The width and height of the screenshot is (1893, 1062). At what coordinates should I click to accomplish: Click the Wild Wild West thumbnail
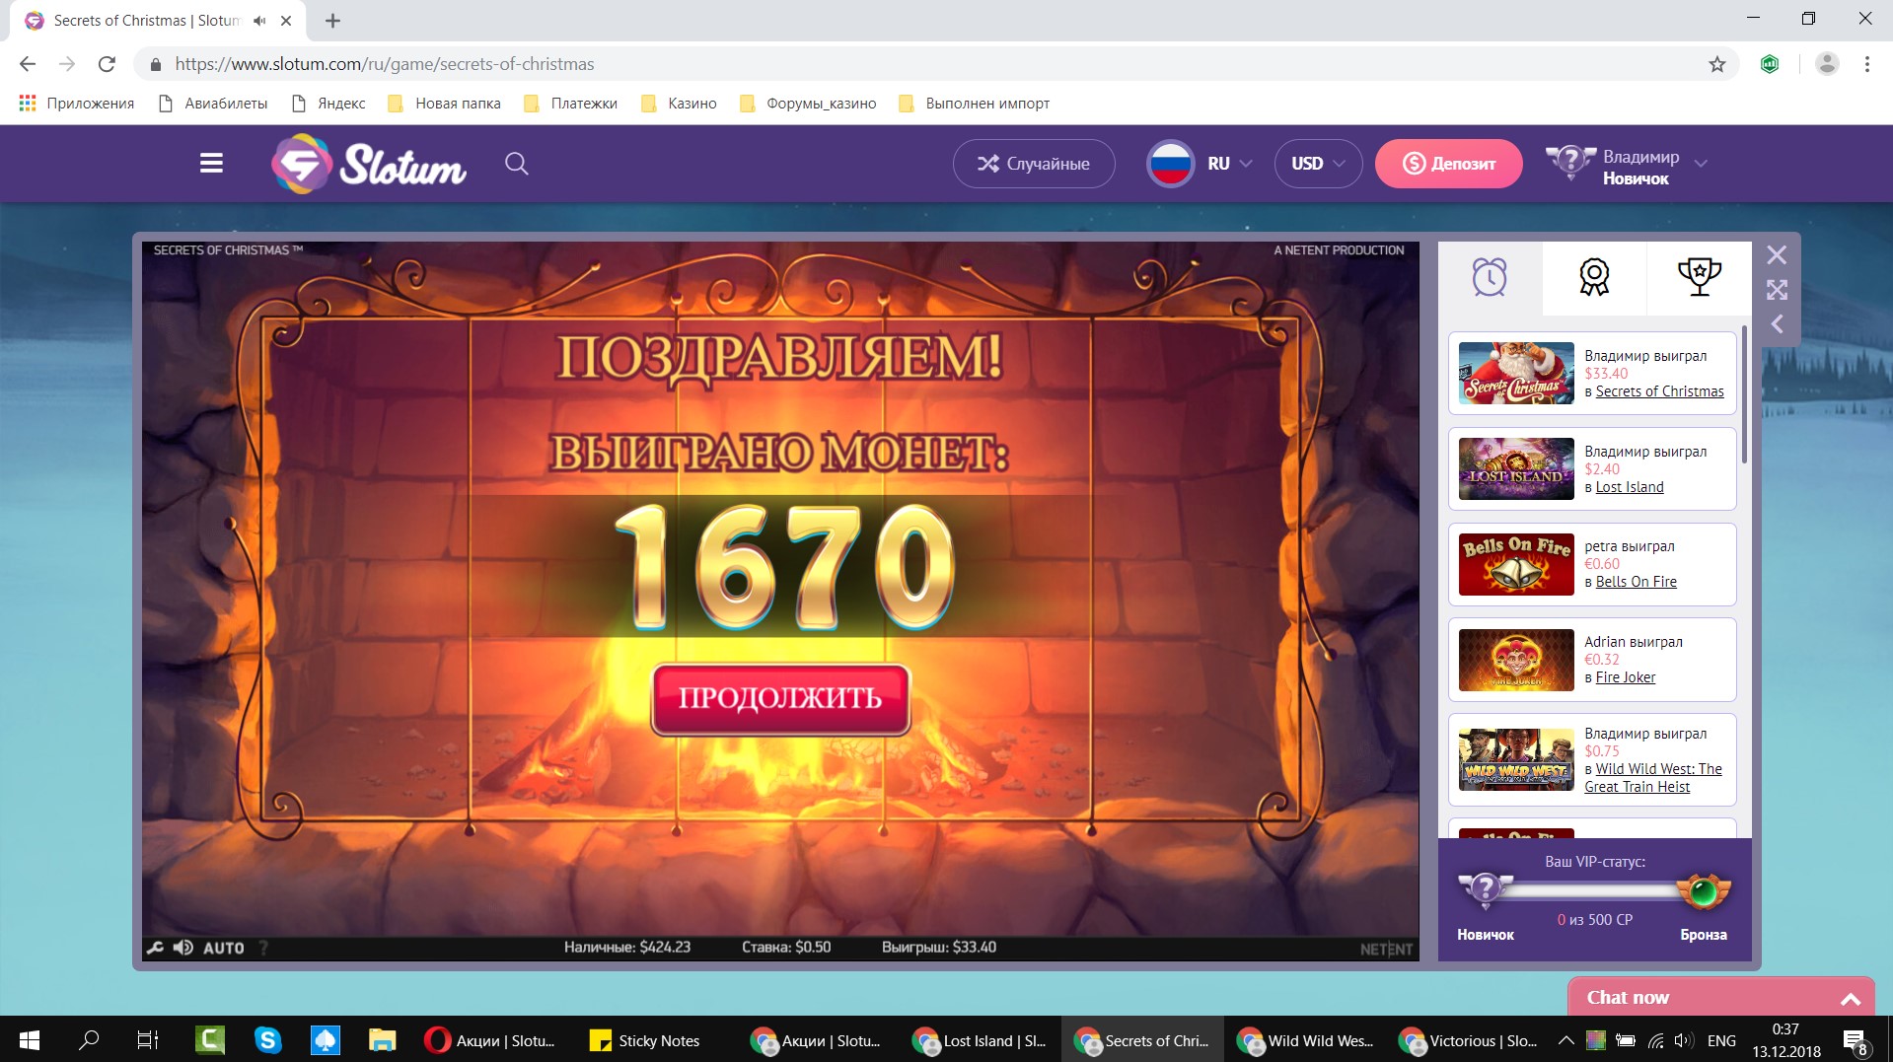[x=1516, y=759]
